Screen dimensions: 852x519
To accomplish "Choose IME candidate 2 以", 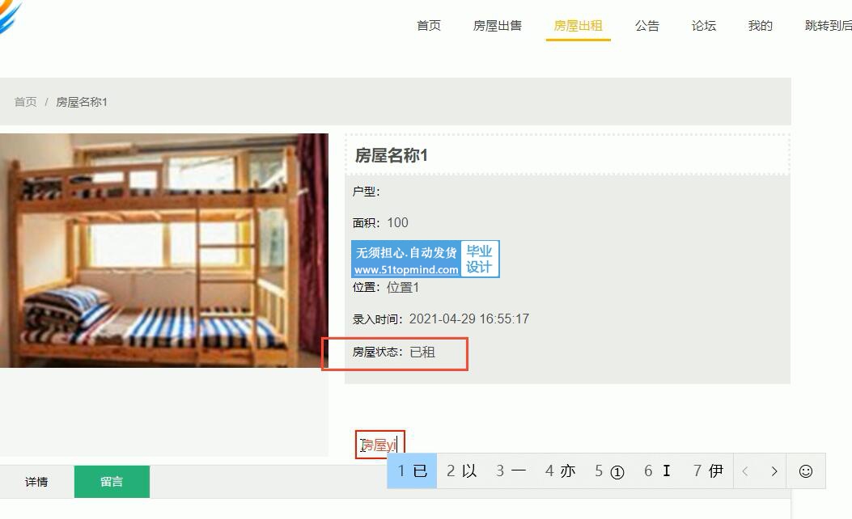I will click(x=461, y=471).
